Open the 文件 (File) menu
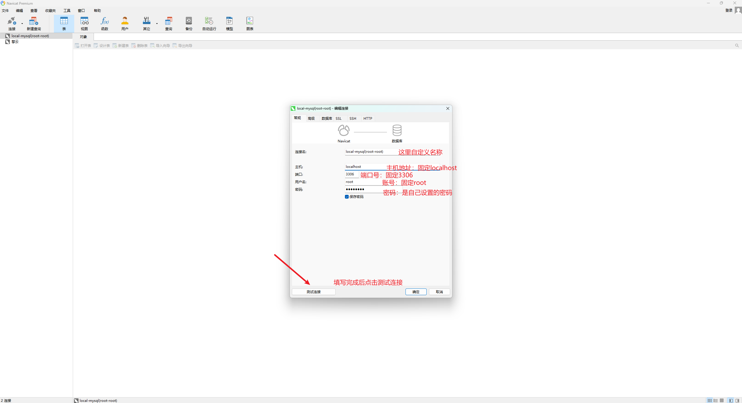 (5, 10)
